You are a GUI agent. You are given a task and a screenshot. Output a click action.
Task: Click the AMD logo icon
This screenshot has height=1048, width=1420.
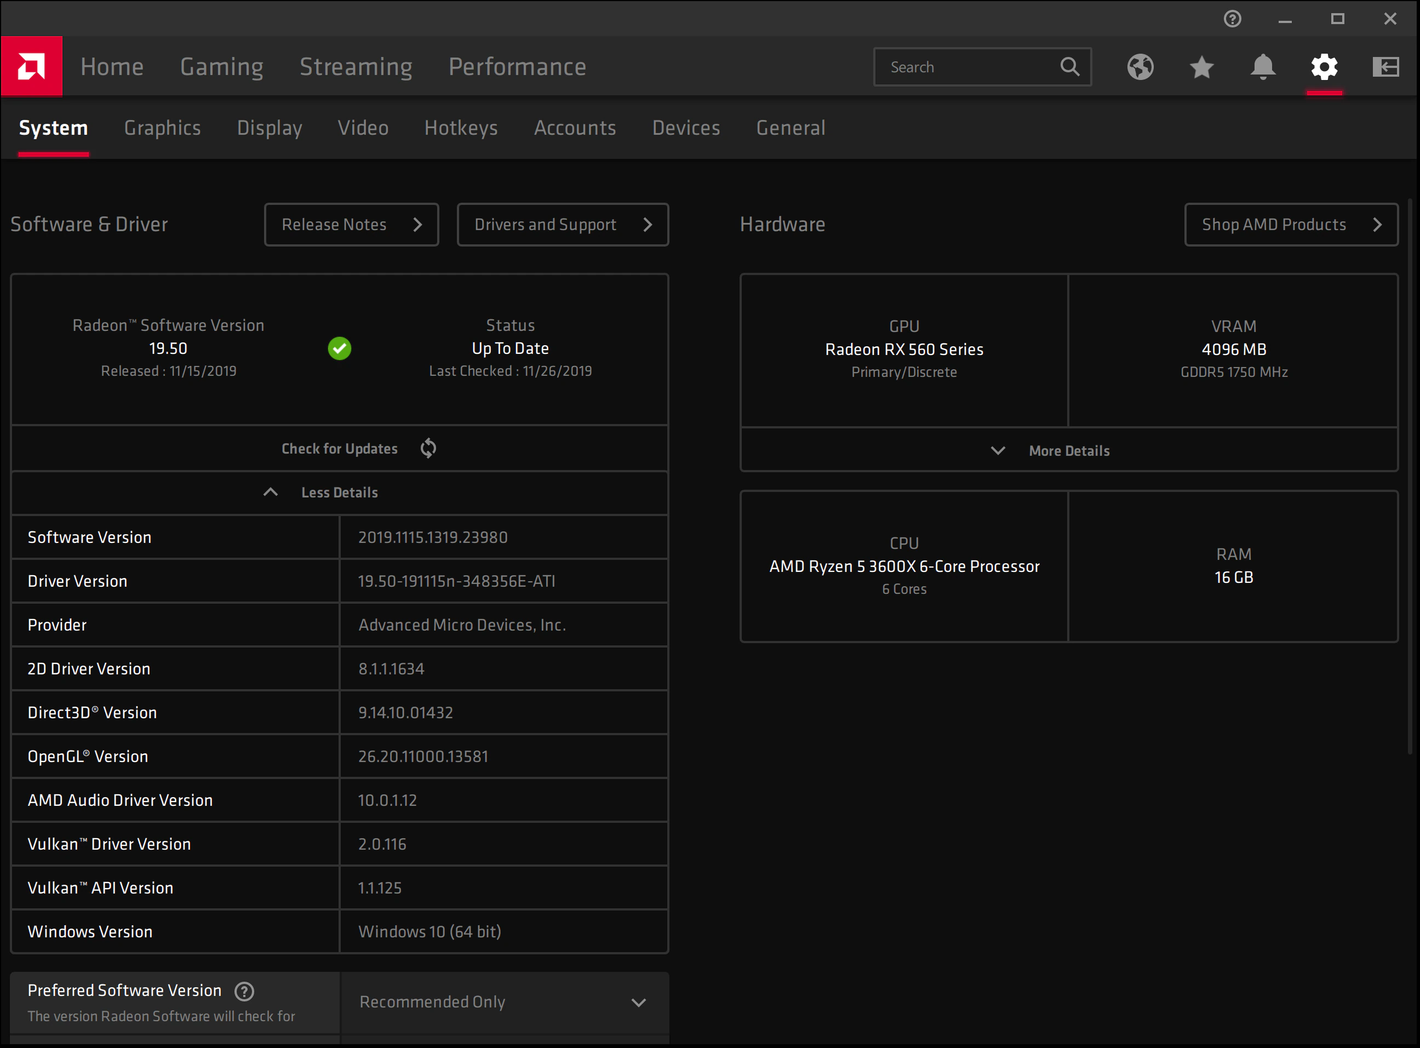pos(32,67)
